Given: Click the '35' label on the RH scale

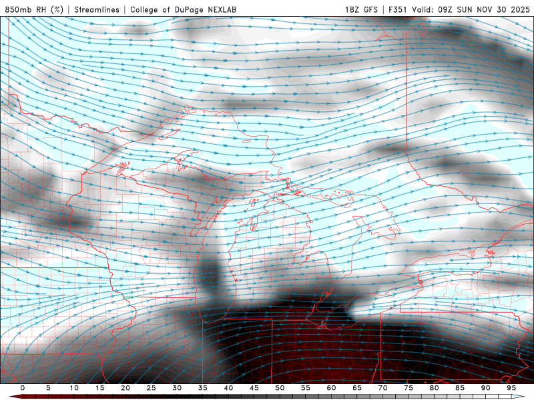Looking at the screenshot, I should [x=203, y=388].
